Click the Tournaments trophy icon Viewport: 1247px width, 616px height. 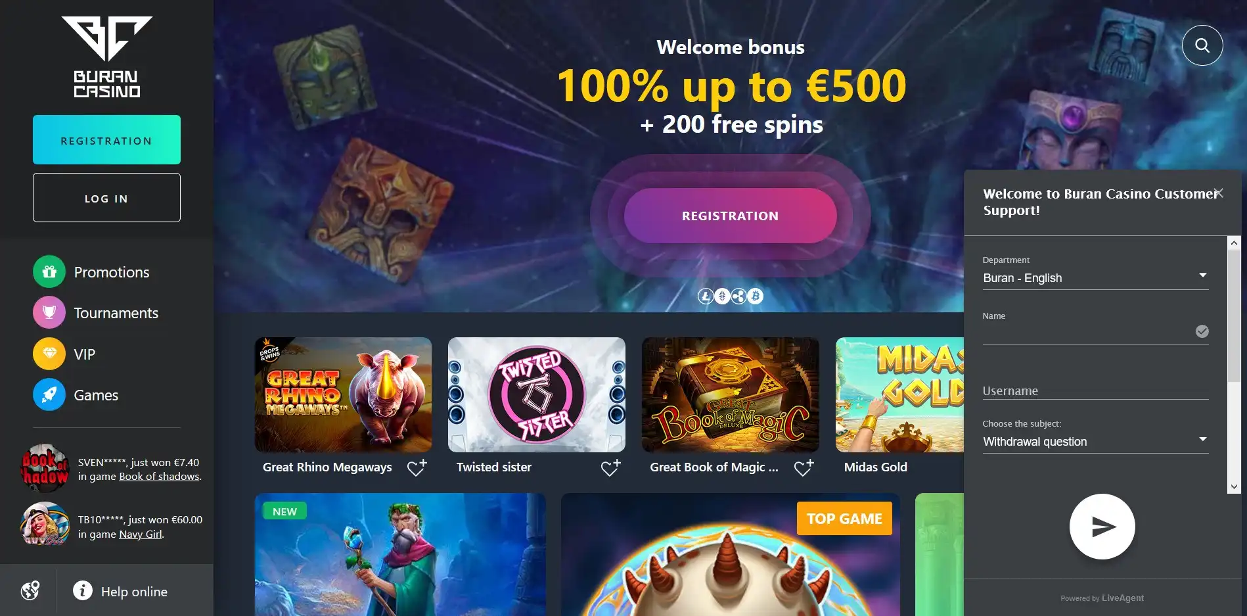click(x=49, y=312)
